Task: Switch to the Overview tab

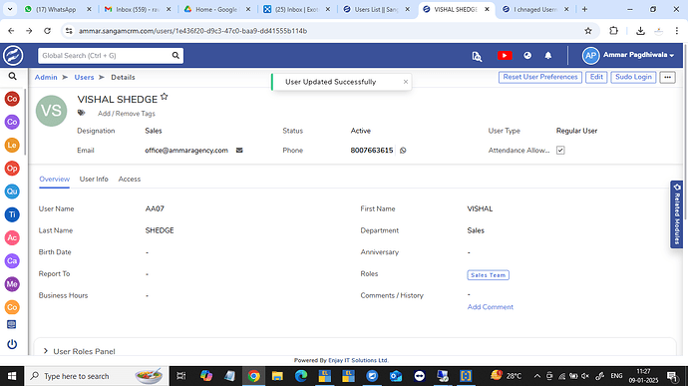Action: click(55, 180)
